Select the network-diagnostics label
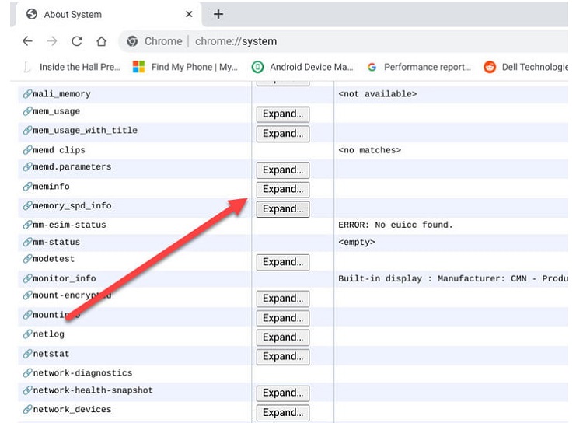 (82, 373)
